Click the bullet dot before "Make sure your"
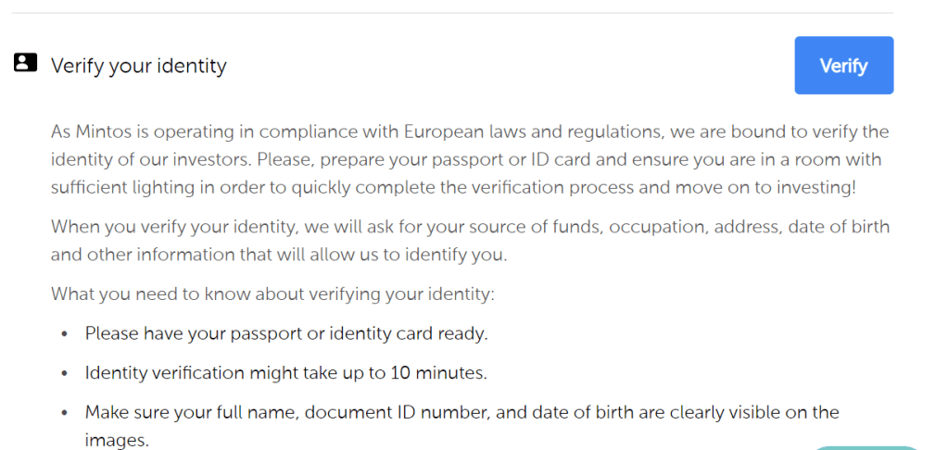Screen dimensions: 948x450 64,413
